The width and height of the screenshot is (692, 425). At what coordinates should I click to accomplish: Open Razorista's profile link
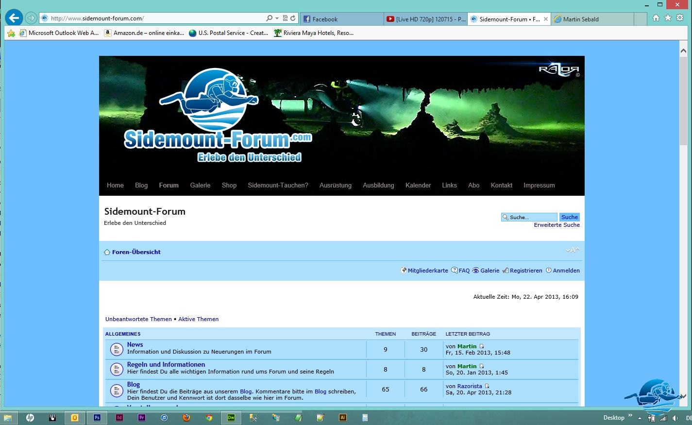coord(470,386)
